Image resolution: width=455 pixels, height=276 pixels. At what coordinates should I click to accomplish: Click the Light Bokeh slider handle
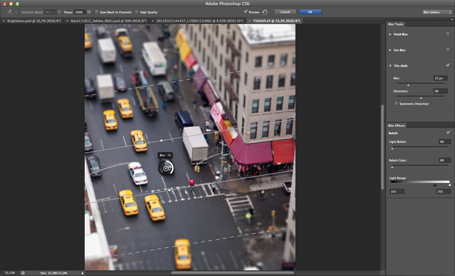pos(392,148)
